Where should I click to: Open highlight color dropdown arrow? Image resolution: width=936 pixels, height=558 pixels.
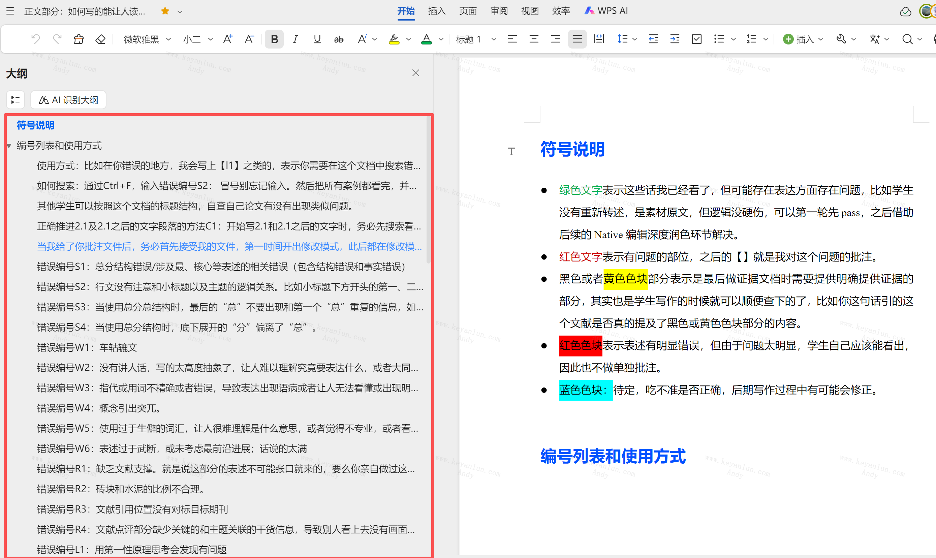click(409, 39)
